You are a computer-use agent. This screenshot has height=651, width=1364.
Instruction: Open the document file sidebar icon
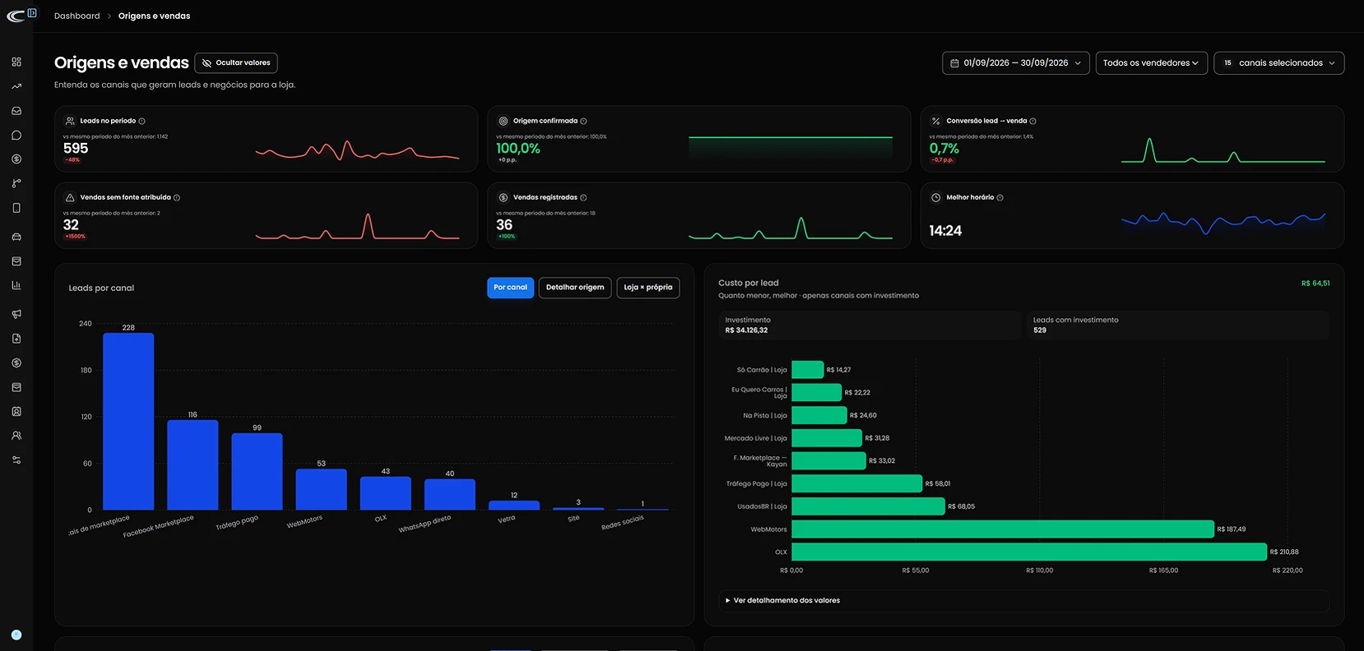pos(16,338)
